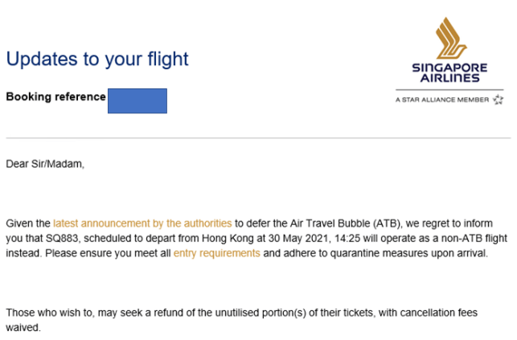517x340 pixels.
Task: Click the A Star Alliance Member text
Action: pos(442,100)
